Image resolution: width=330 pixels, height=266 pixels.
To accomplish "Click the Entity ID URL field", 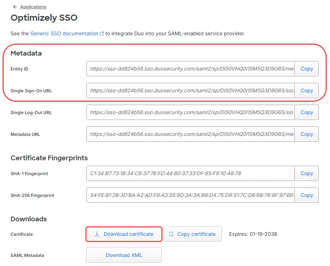I will (x=190, y=69).
